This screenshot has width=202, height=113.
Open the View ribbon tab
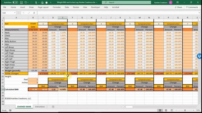pyautogui.click(x=85, y=7)
